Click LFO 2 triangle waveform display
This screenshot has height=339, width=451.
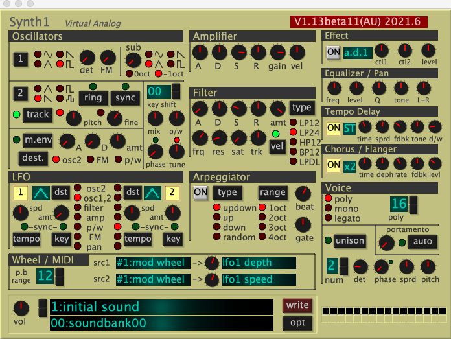click(152, 193)
